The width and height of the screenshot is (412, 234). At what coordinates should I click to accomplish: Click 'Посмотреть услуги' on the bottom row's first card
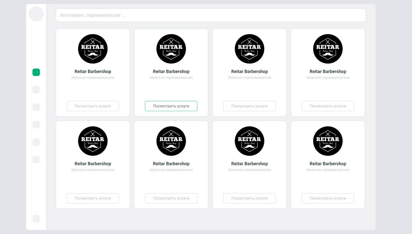pos(93,198)
